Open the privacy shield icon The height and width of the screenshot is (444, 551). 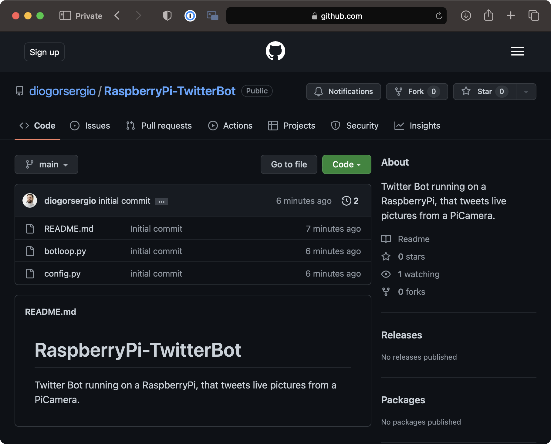167,16
